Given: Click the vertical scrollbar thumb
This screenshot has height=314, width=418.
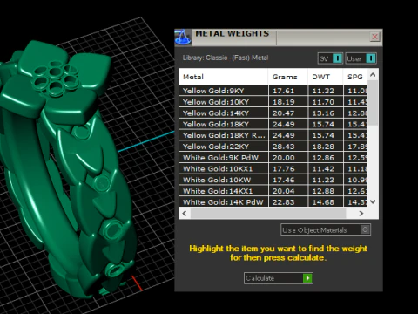Looking at the screenshot, I should pos(373,103).
